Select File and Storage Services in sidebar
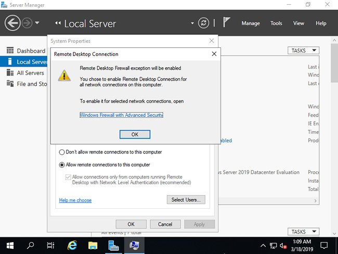Screen dimensions: 338x254 [x=24, y=84]
